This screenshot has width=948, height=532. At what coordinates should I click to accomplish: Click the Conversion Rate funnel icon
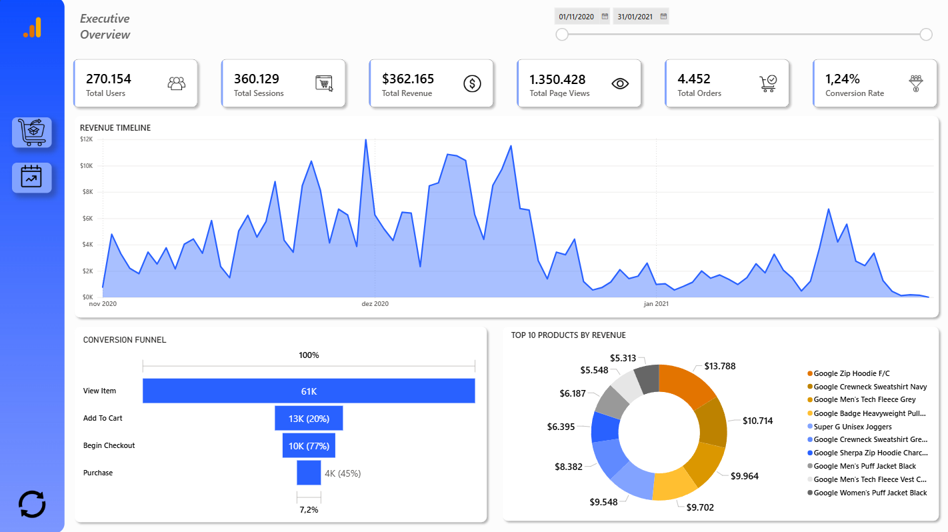pyautogui.click(x=916, y=83)
